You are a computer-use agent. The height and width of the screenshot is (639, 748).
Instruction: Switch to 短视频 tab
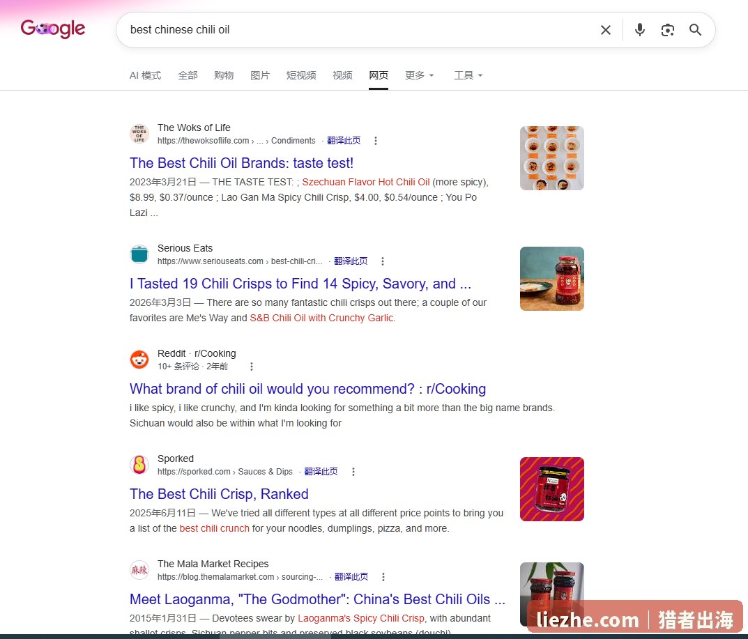click(x=301, y=75)
